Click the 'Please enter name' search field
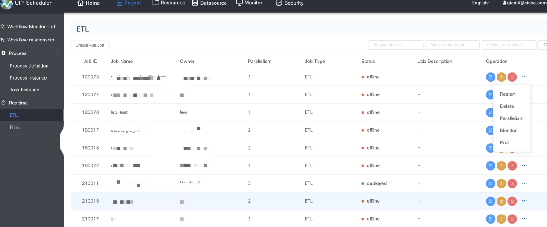 pyautogui.click(x=452, y=45)
